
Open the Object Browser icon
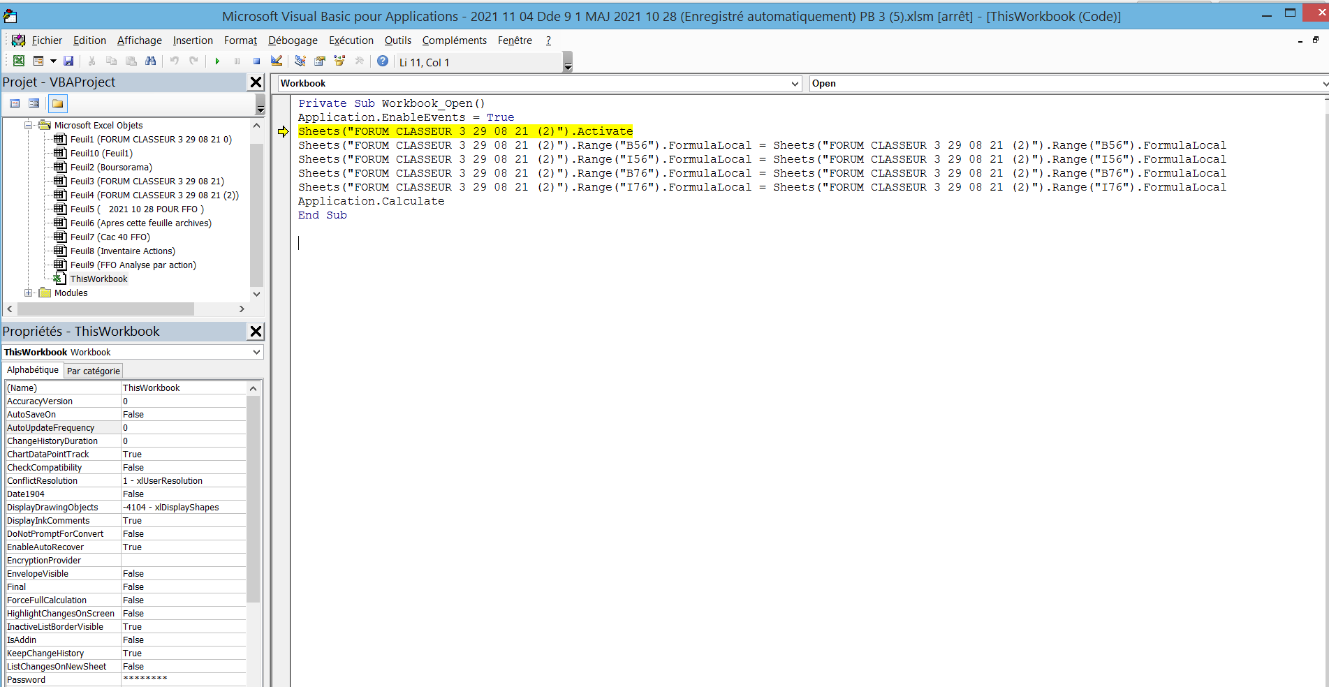click(339, 61)
